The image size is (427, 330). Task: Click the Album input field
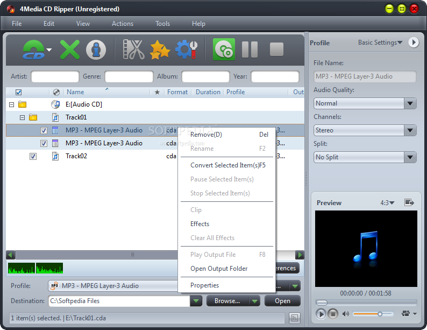(x=205, y=76)
